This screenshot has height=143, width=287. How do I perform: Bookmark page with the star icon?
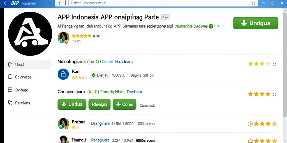coord(253,3)
